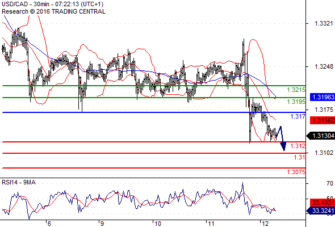Click date marker 11 on time axis
Viewport: 335px width, 227px height.
click(x=211, y=224)
